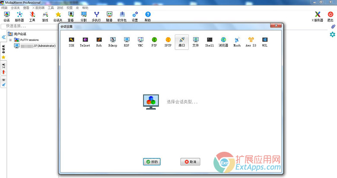Click the 游戏 (Games) toolbar icon
The height and width of the screenshot is (178, 337).
click(45, 17)
